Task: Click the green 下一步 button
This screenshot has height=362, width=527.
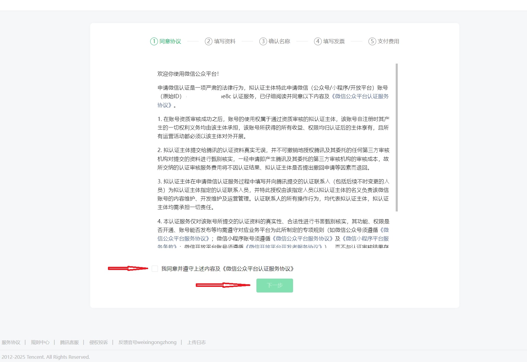Action: [x=274, y=285]
